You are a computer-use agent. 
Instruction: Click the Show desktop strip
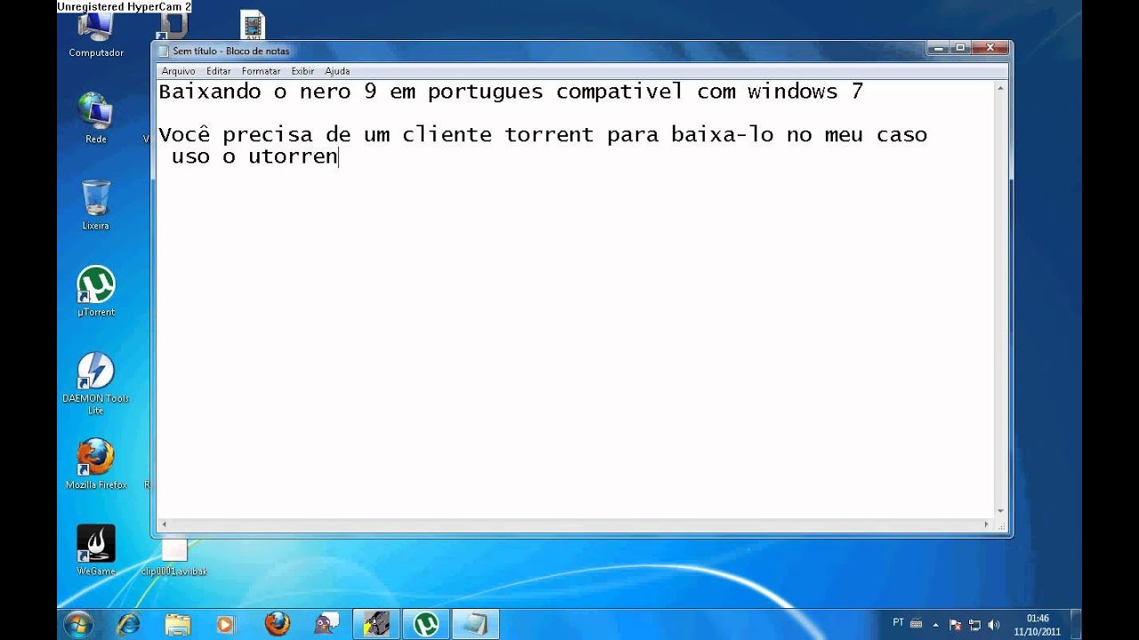1076,624
